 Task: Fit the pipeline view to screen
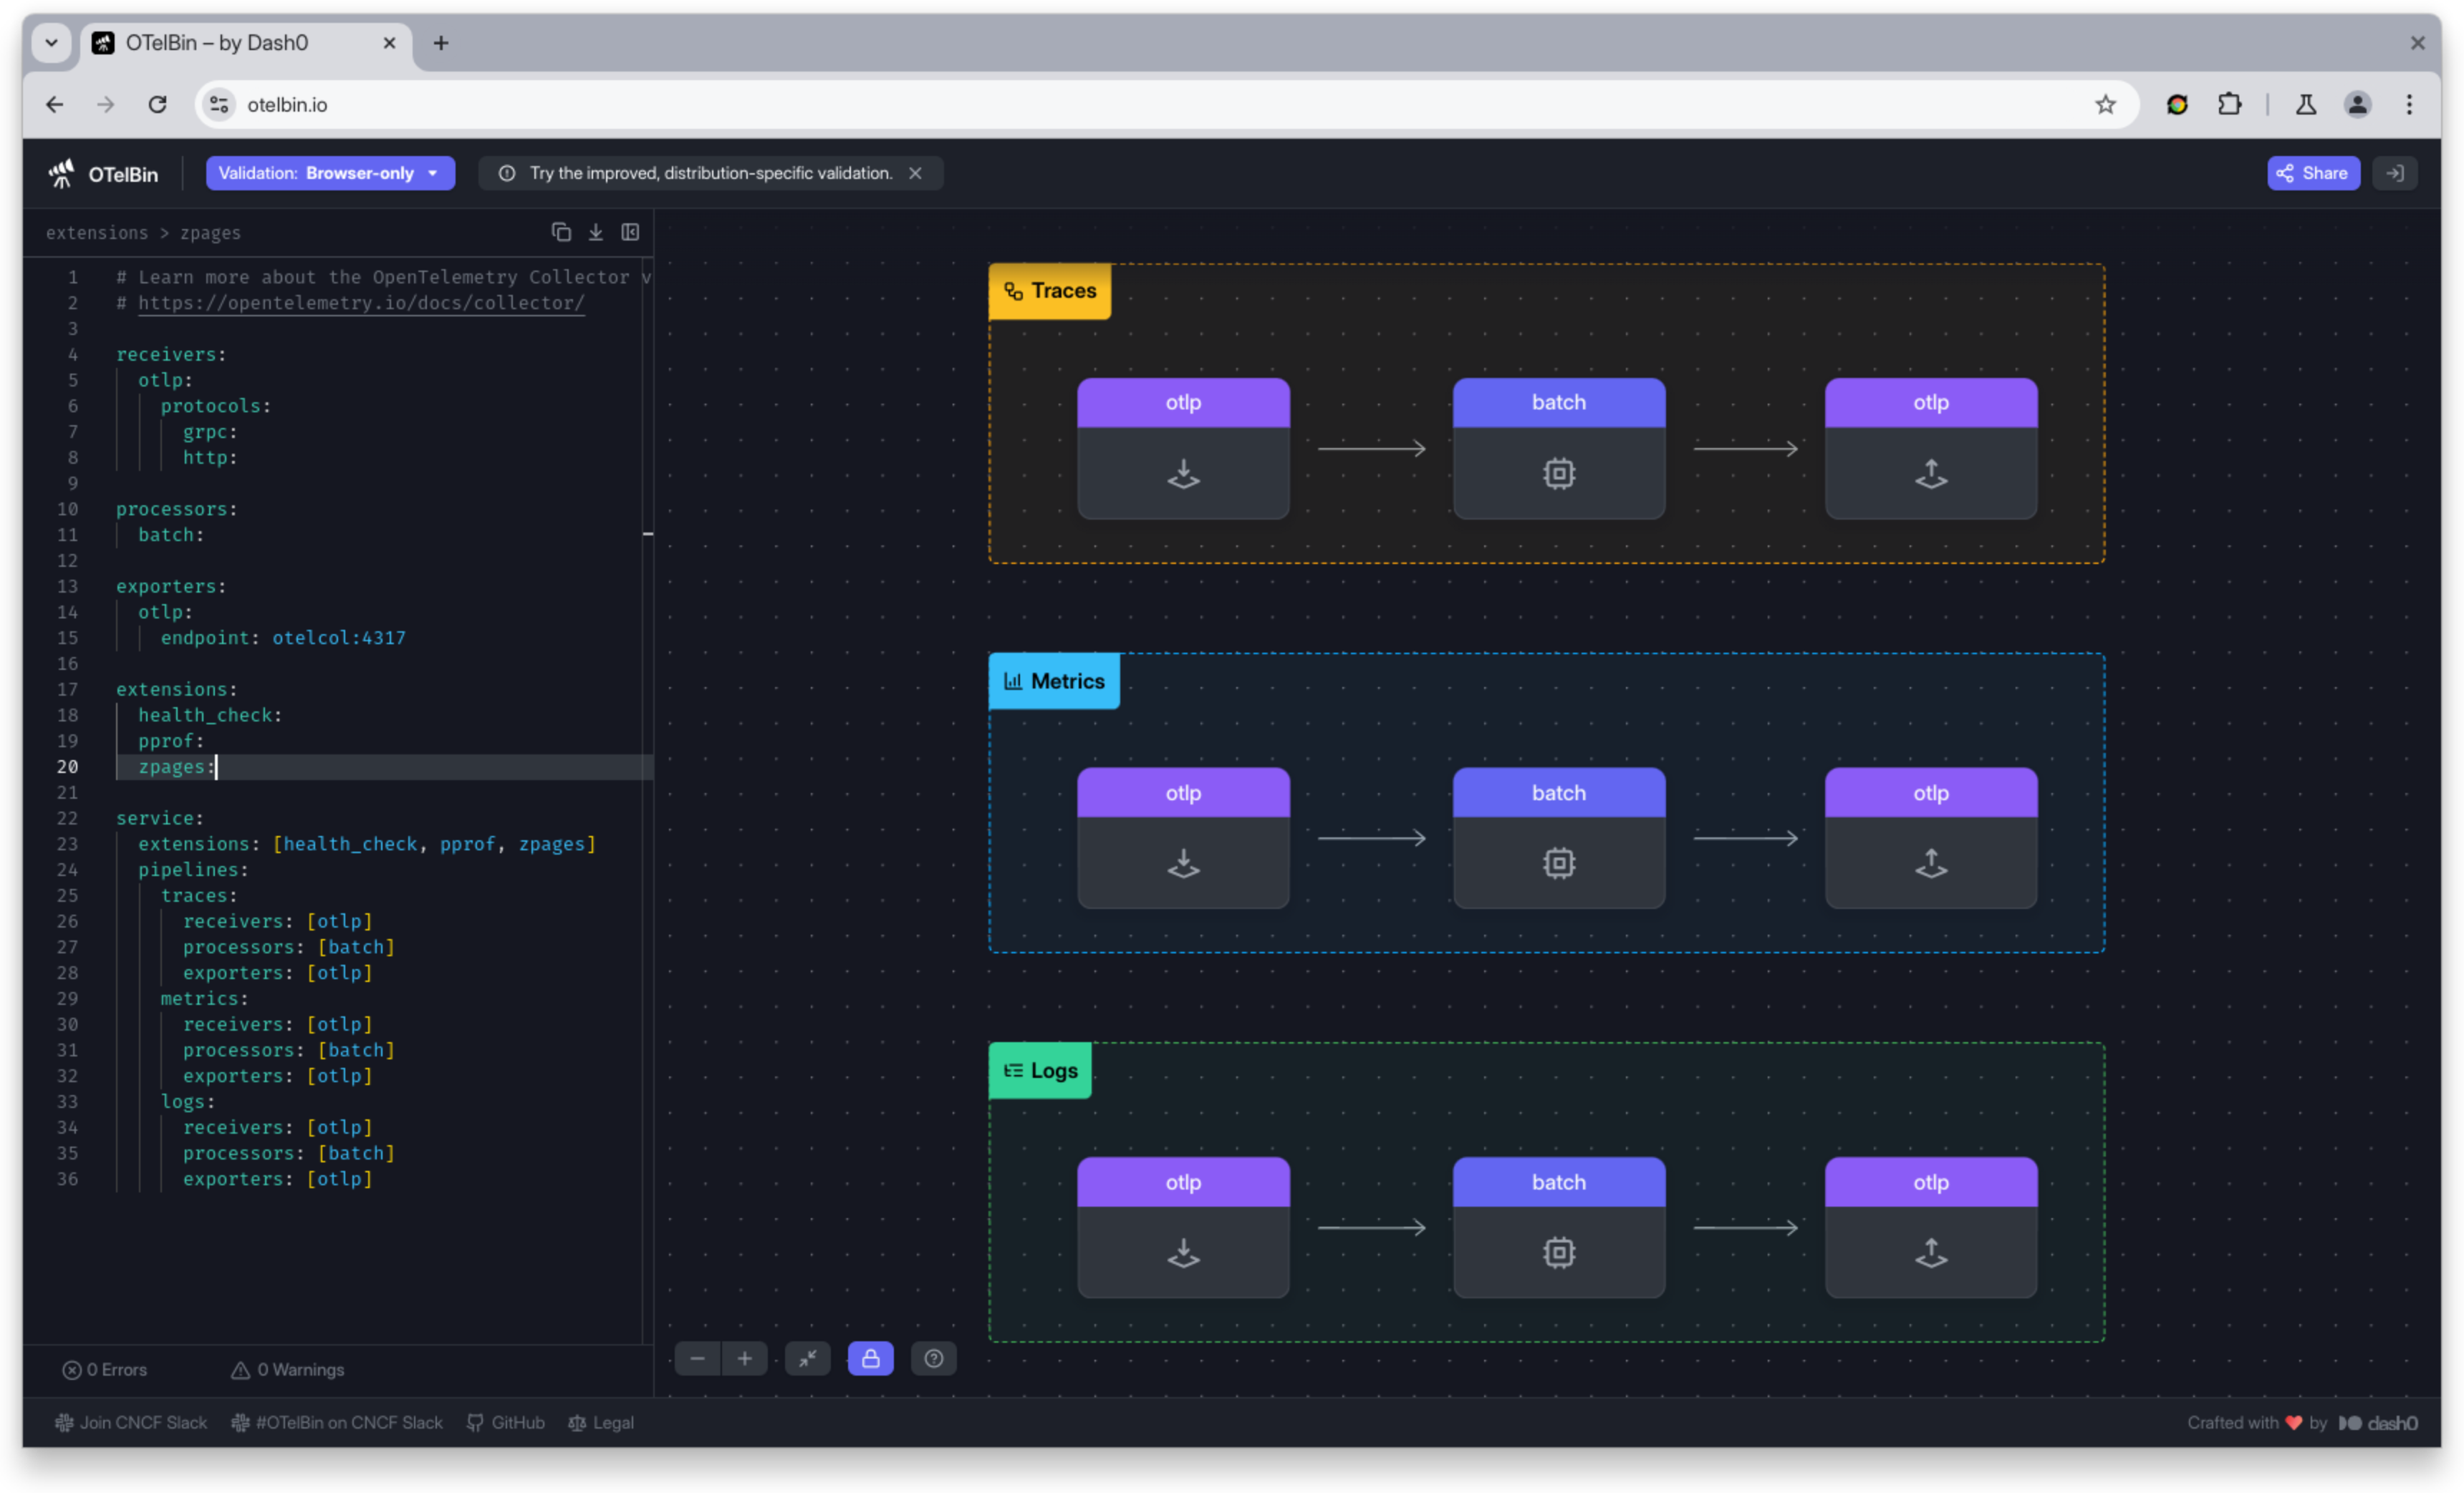[808, 1358]
